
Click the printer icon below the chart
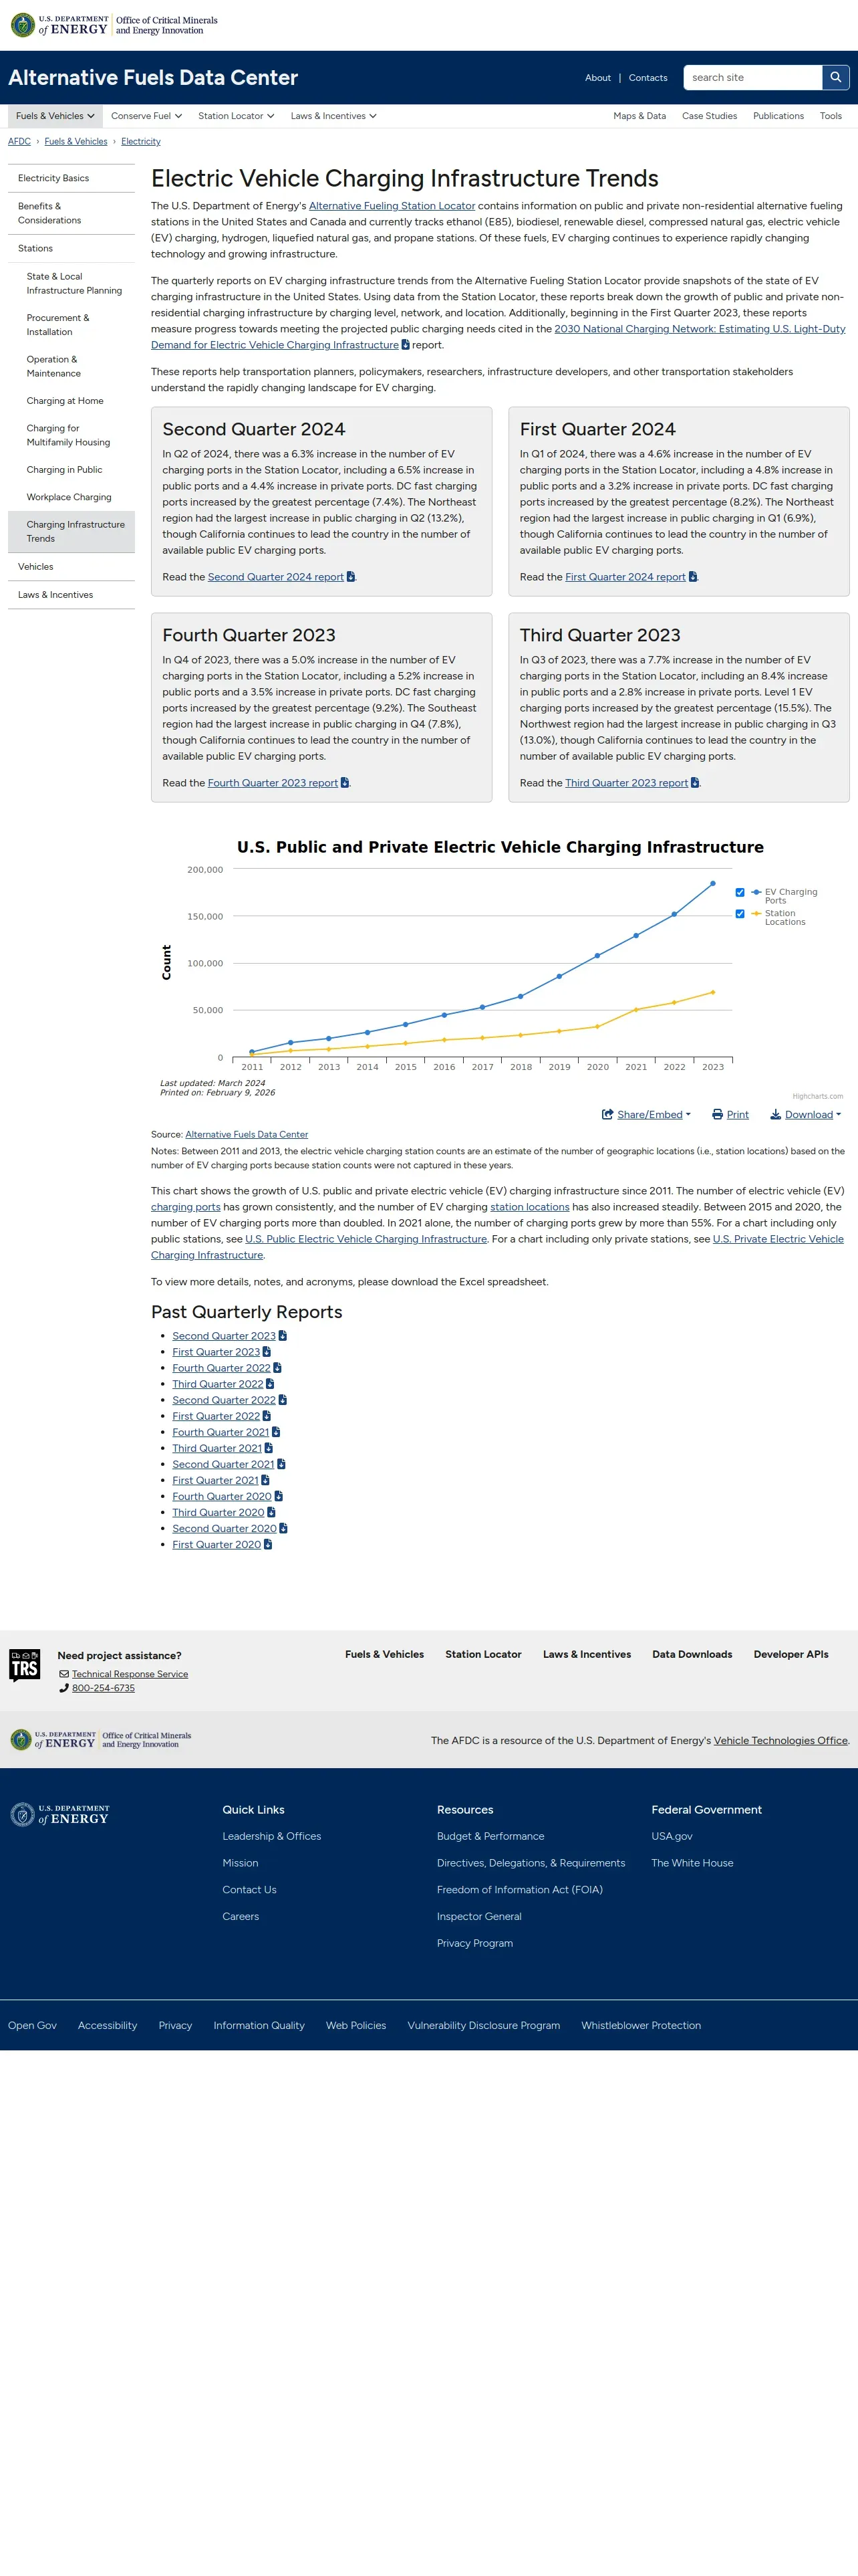pyautogui.click(x=717, y=1114)
